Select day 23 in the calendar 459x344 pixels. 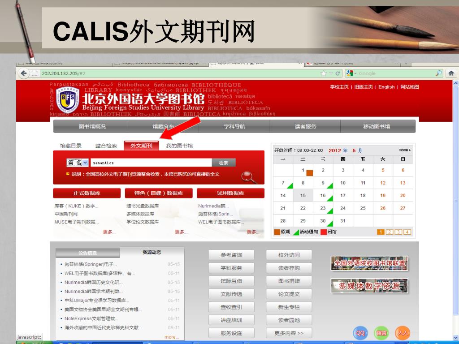[323, 208]
